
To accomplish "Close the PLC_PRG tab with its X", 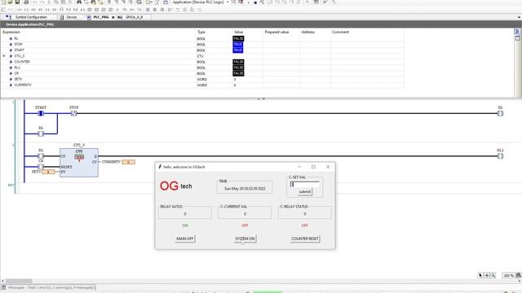I will (x=113, y=17).
